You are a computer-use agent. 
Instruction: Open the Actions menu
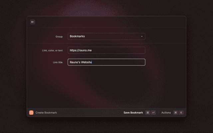pos(166,113)
